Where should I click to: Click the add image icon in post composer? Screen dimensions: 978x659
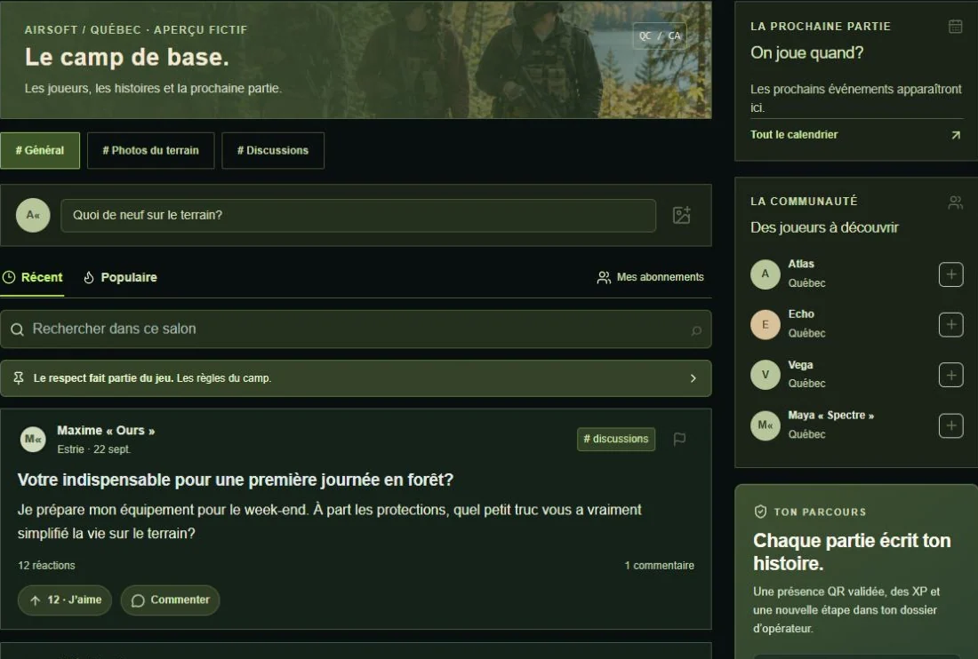click(x=682, y=215)
